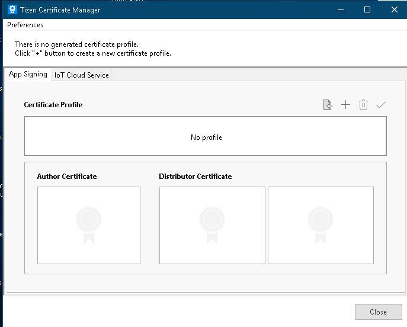The width and height of the screenshot is (407, 327).
Task: Click the 'no generated certificate profile' message
Action: pyautogui.click(x=76, y=44)
